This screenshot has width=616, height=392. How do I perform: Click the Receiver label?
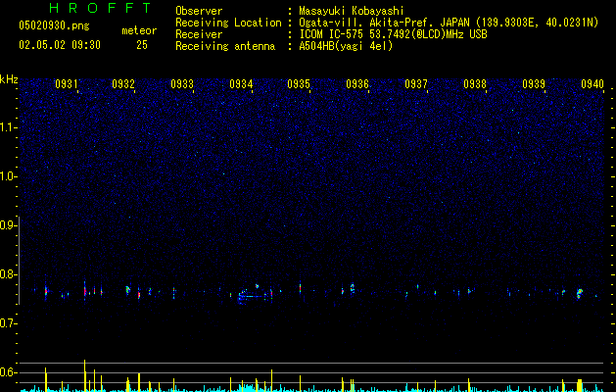tap(199, 34)
